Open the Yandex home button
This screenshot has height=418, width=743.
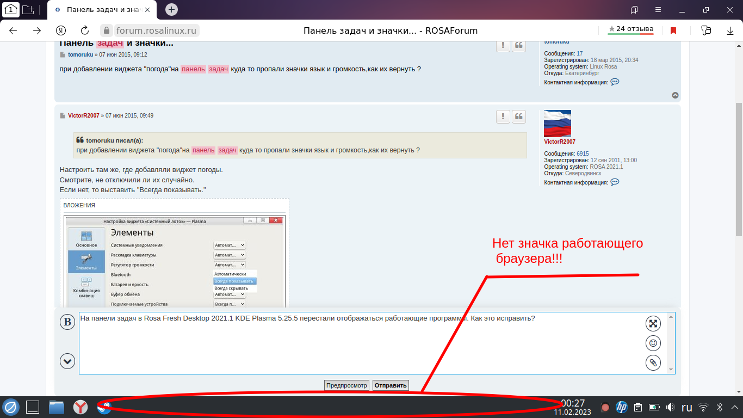[61, 30]
